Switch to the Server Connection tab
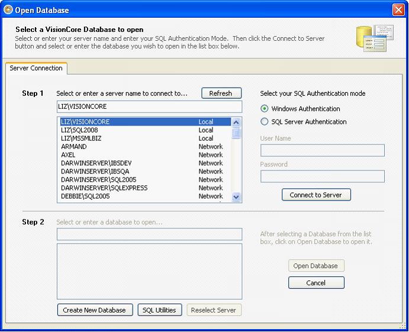Screen dimensions: 409x332 pos(36,68)
